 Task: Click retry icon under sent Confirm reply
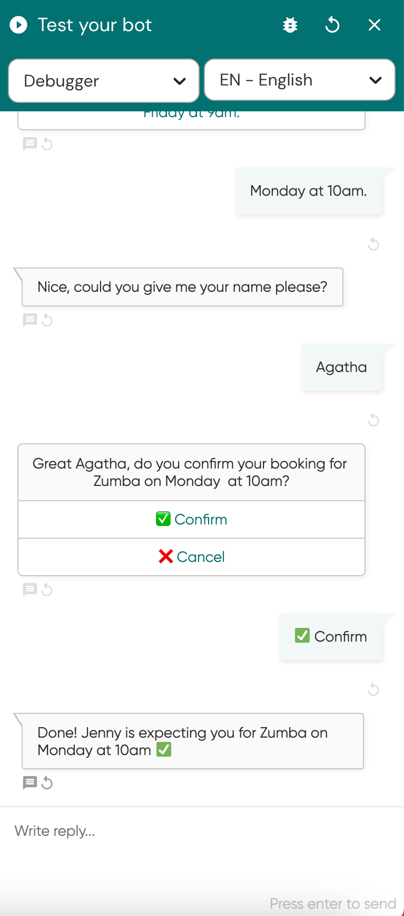[x=373, y=689]
